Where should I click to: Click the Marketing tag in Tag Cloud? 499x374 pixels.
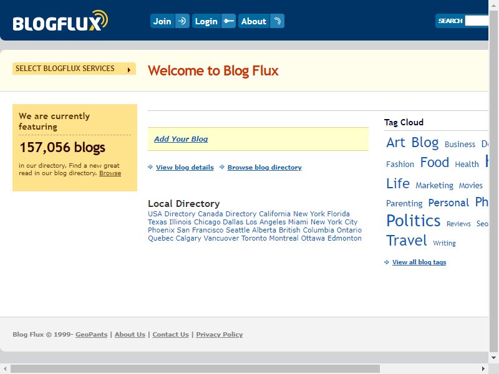pyautogui.click(x=434, y=185)
